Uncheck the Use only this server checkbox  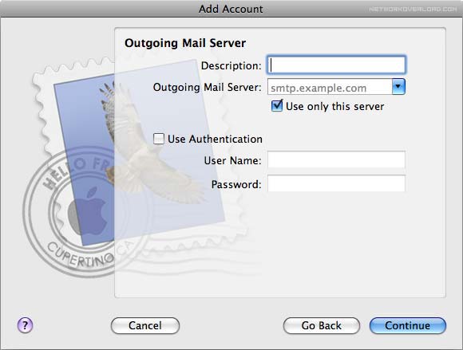click(x=277, y=106)
